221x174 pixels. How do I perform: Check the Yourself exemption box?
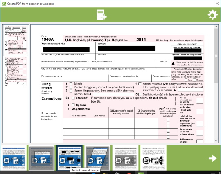coord(73,98)
